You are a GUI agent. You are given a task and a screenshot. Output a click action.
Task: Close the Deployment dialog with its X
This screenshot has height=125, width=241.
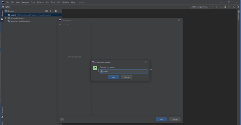179,20
